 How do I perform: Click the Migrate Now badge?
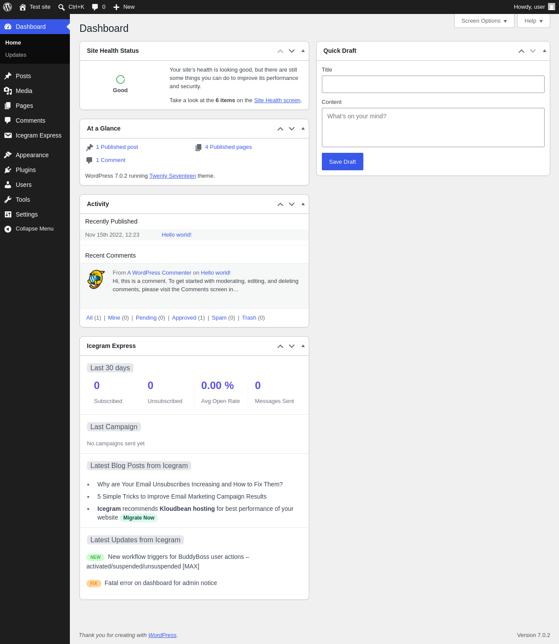coord(139,518)
